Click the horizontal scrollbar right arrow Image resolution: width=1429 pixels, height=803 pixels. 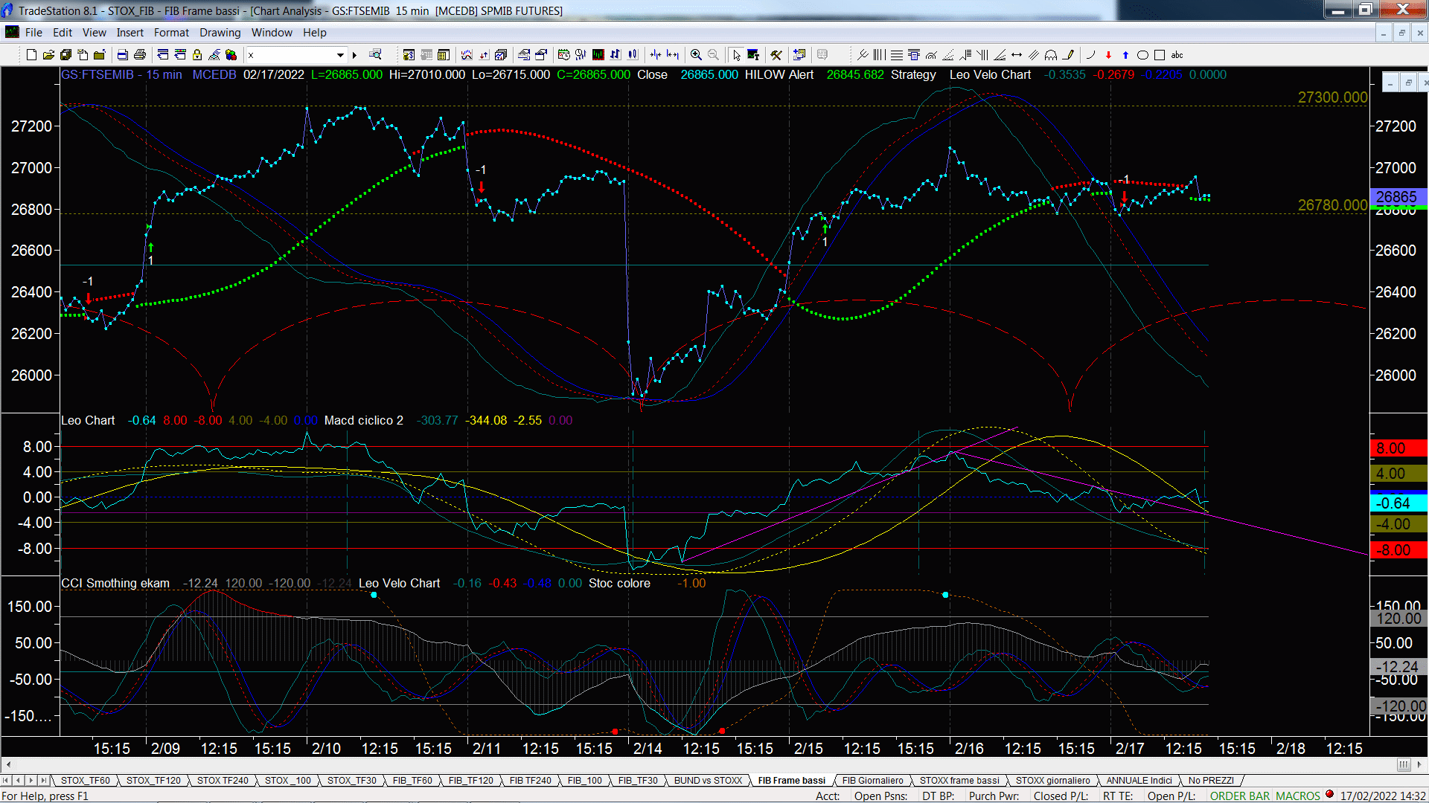(x=1420, y=764)
